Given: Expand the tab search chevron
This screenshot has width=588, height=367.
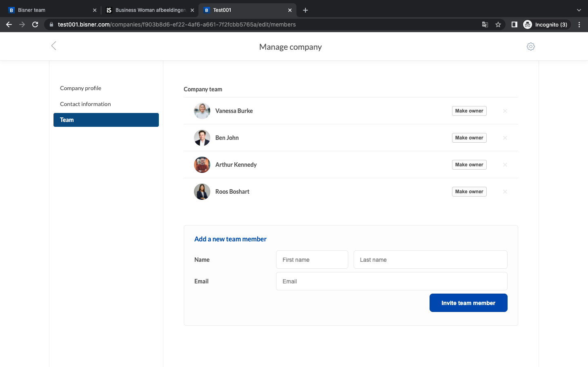Looking at the screenshot, I should 579,10.
